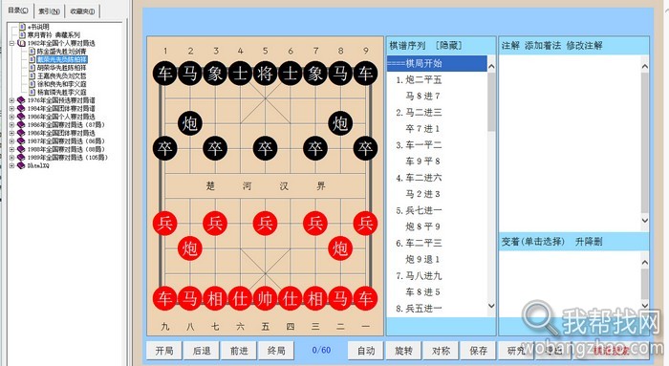Click the move list scroll-down arrow
The height and width of the screenshot is (366, 669).
pyautogui.click(x=491, y=306)
